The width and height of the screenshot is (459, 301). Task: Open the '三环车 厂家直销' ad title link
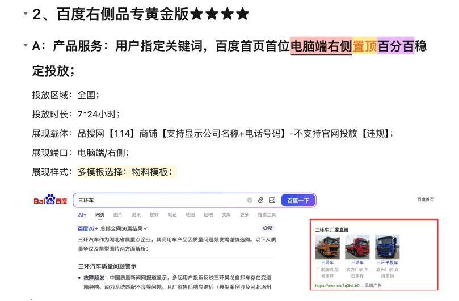[x=332, y=230]
